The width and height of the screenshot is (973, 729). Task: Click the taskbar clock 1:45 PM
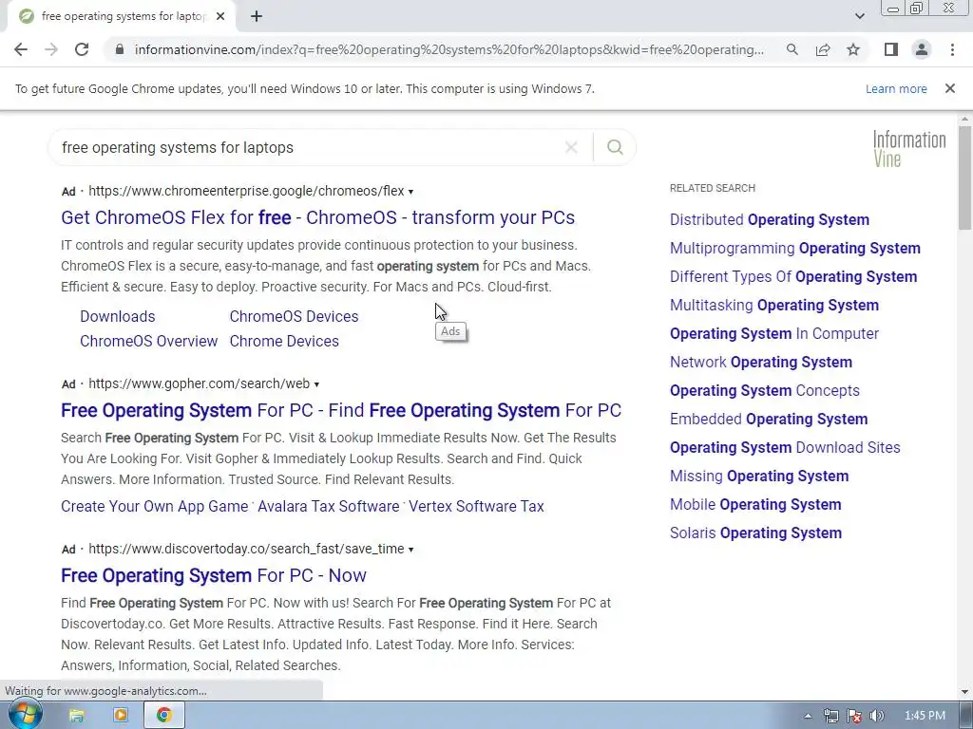pos(925,716)
